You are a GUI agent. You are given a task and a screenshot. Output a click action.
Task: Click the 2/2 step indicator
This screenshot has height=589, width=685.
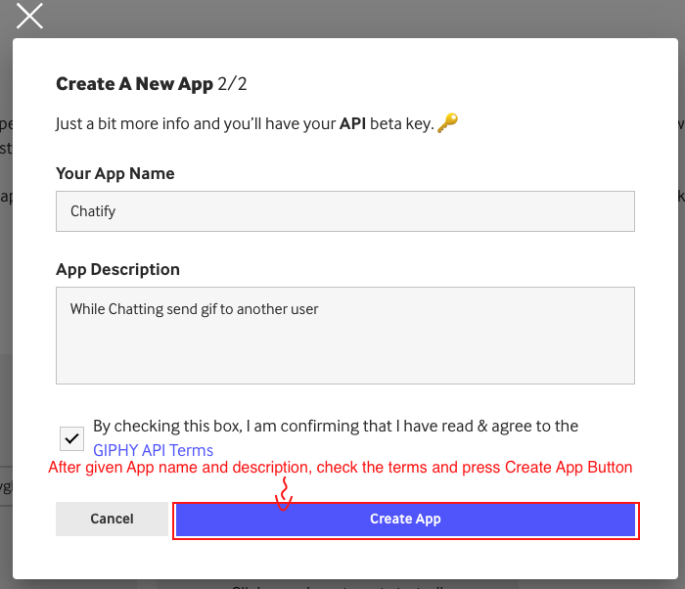233,84
